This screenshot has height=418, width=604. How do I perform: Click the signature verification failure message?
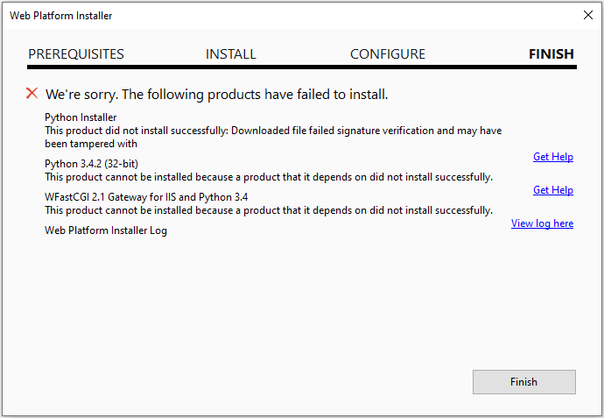pyautogui.click(x=272, y=137)
